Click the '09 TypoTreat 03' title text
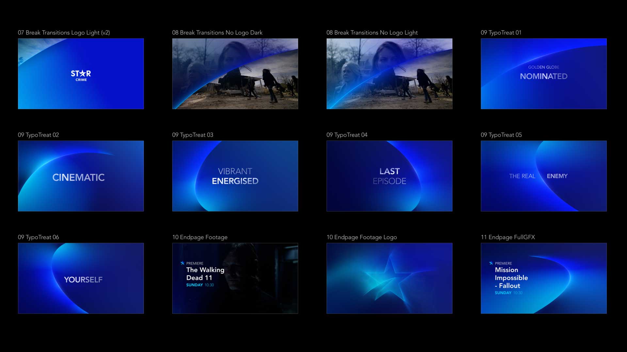 pos(192,135)
